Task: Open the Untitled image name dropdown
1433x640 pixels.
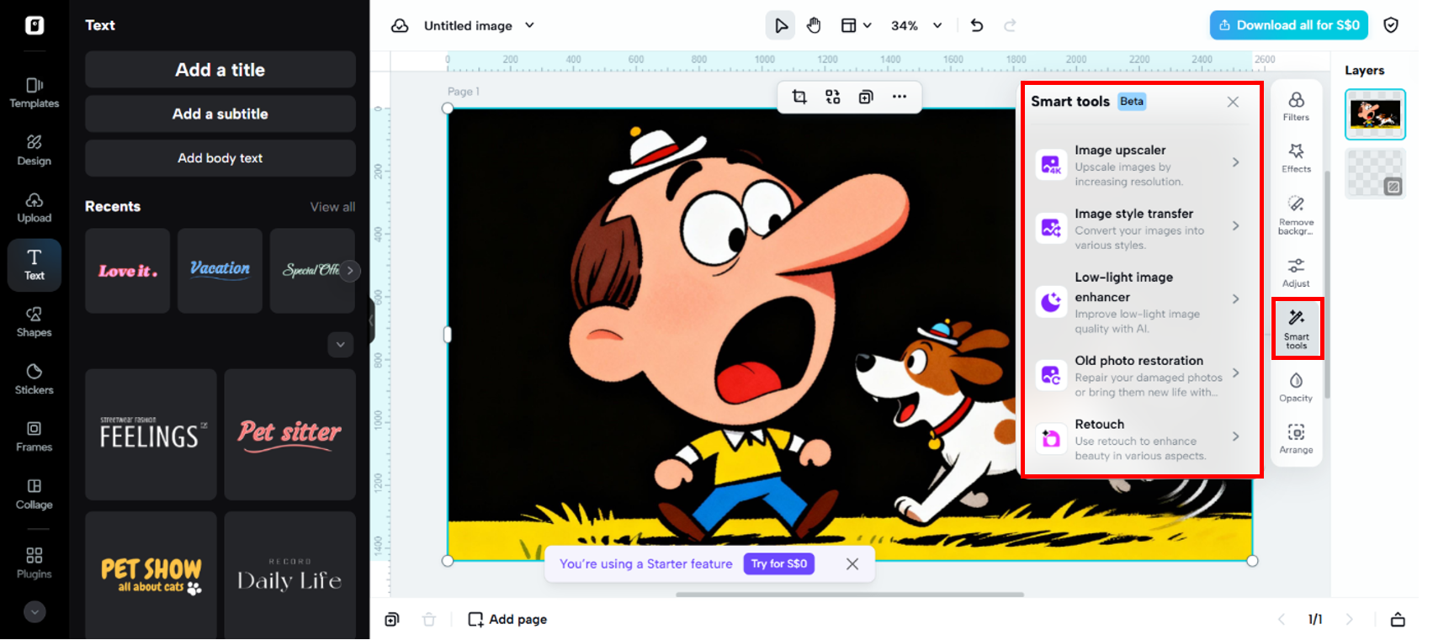Action: click(480, 26)
